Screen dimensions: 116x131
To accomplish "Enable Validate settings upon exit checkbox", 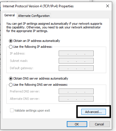I will coord(12,110).
